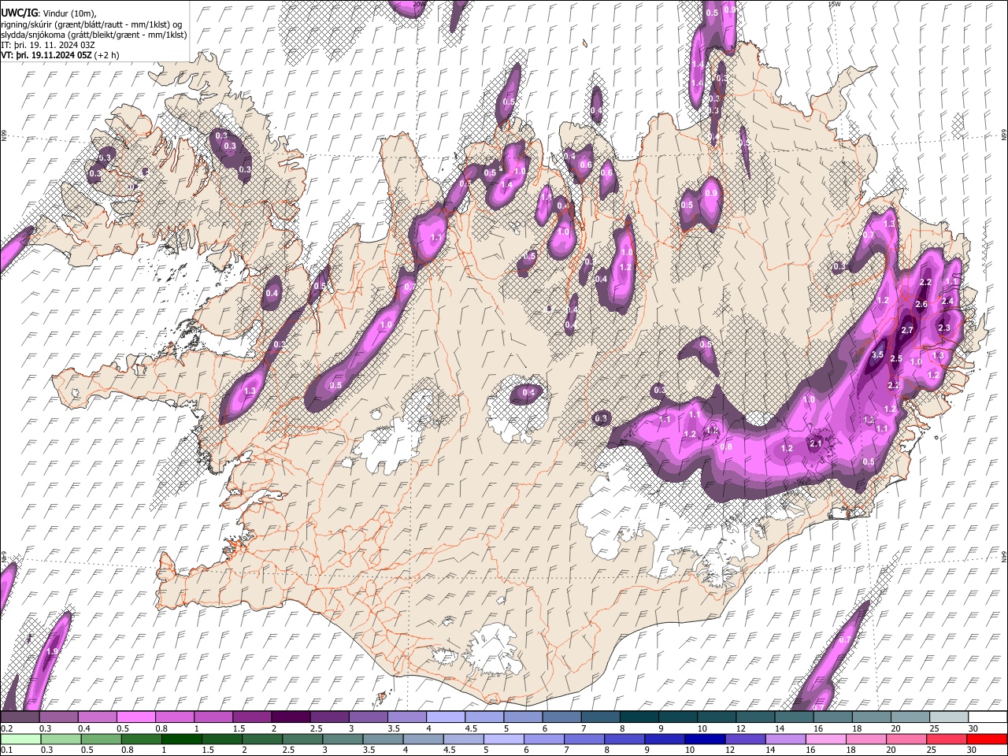This screenshot has width=1008, height=756.
Task: Click upper legend swatch starting at 12
Action: (755, 717)
